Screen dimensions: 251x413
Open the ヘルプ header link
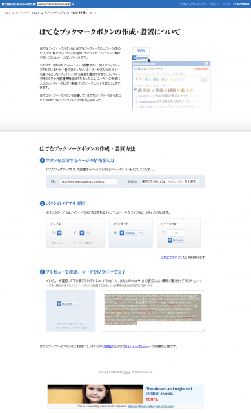pos(226,5)
